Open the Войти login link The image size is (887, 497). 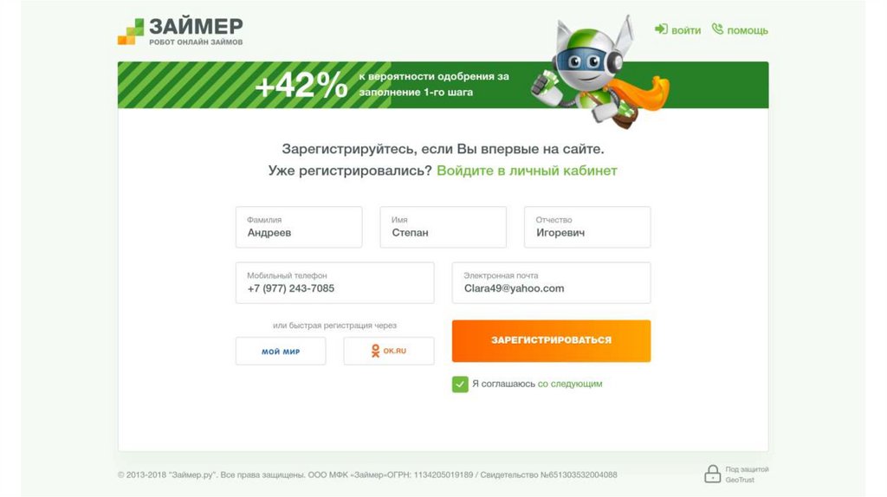(685, 30)
